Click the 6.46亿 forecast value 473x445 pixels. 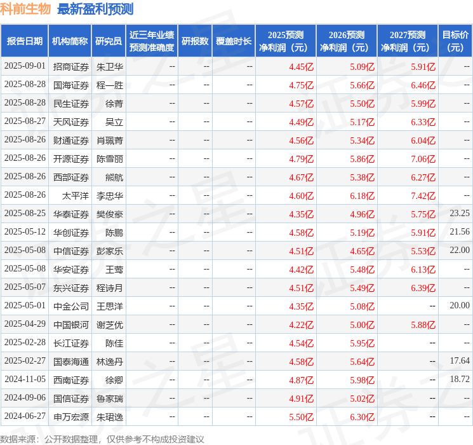pyautogui.click(x=423, y=85)
